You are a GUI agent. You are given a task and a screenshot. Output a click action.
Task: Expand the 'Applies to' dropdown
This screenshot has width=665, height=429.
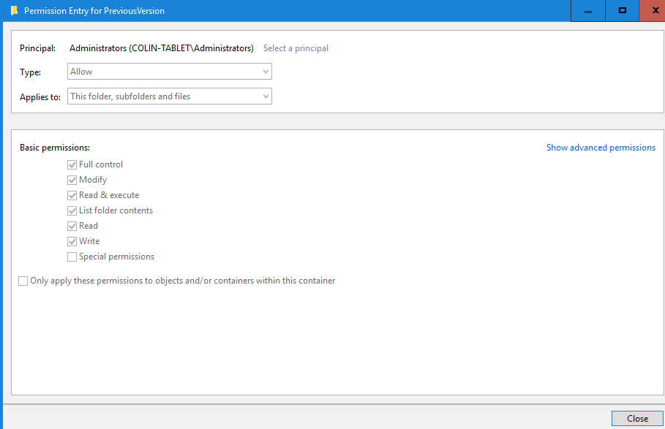169,96
